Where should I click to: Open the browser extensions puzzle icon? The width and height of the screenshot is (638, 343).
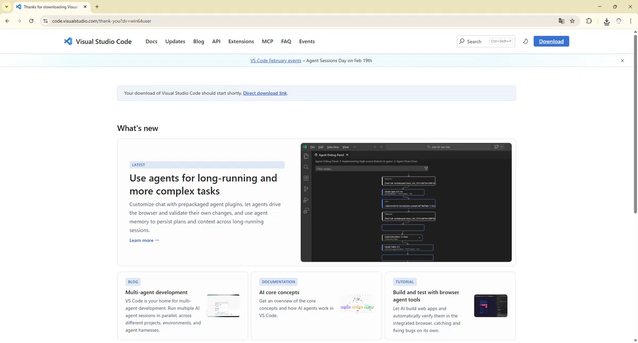589,21
